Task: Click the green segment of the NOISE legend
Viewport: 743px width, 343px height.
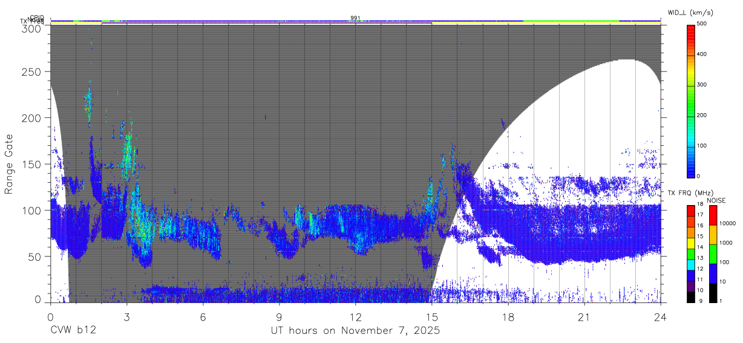Action: [x=712, y=253]
